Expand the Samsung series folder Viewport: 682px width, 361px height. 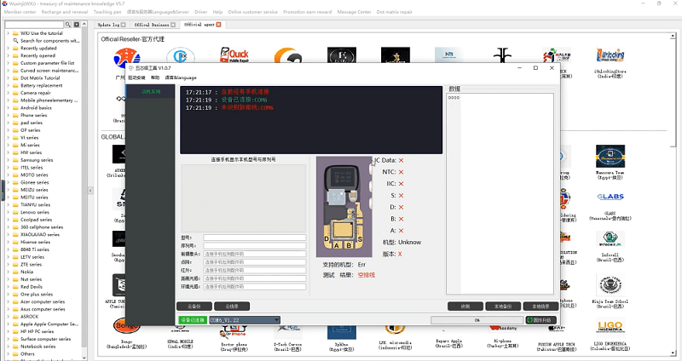(x=8, y=160)
